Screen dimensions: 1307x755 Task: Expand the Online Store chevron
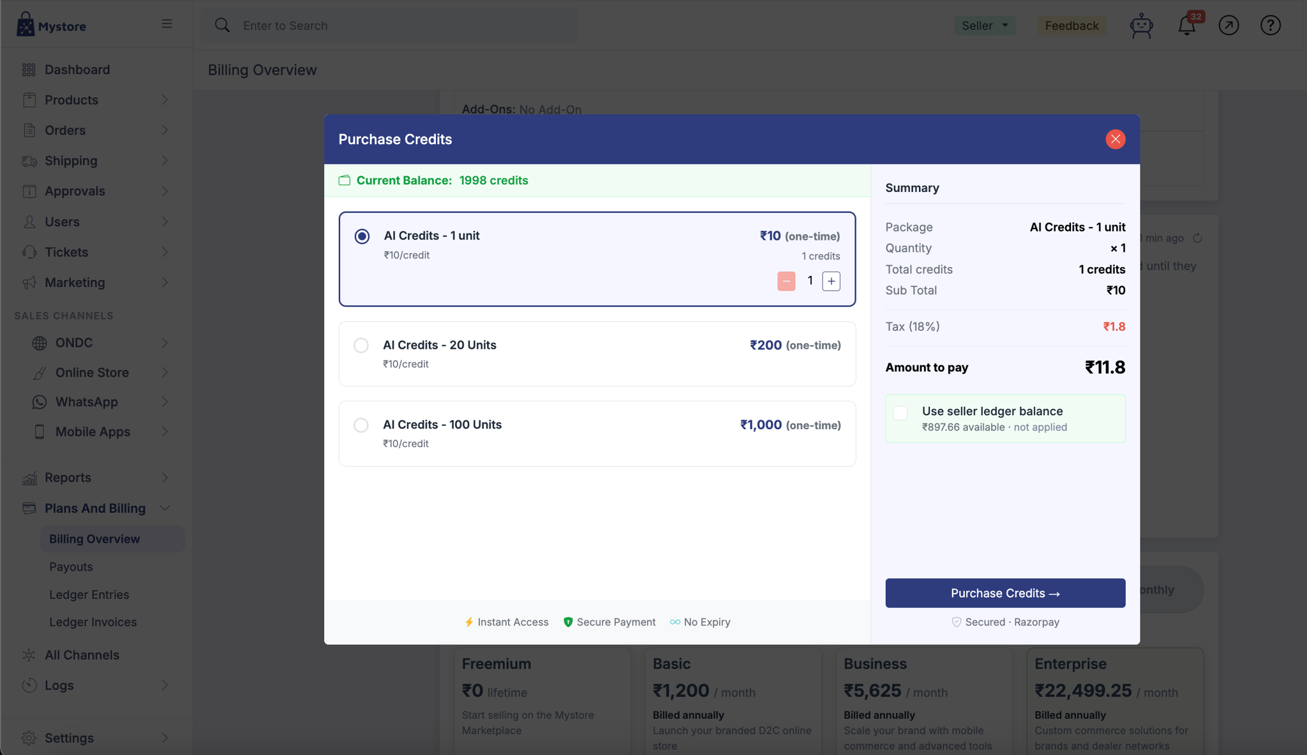tap(165, 372)
